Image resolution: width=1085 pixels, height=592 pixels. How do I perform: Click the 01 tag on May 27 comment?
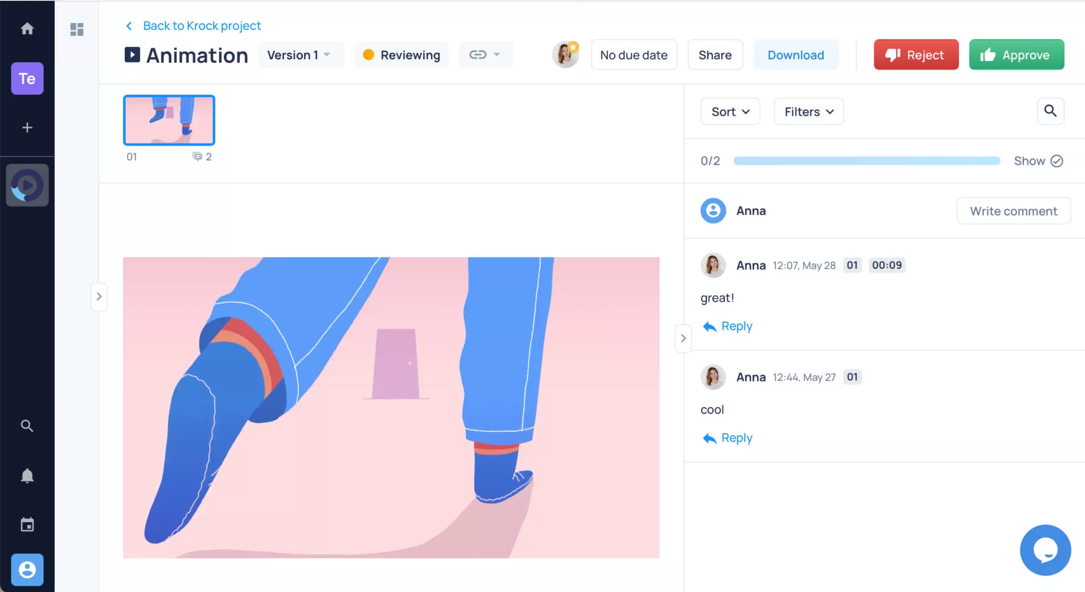click(x=852, y=377)
